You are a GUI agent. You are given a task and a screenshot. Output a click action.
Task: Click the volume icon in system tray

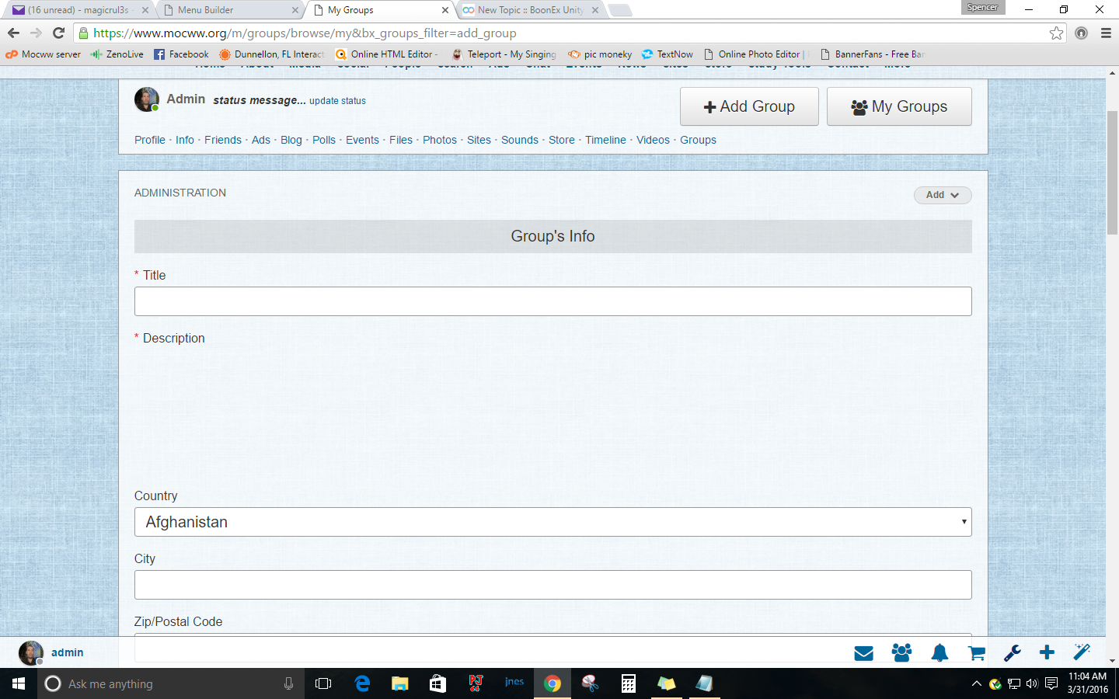[x=1032, y=683]
